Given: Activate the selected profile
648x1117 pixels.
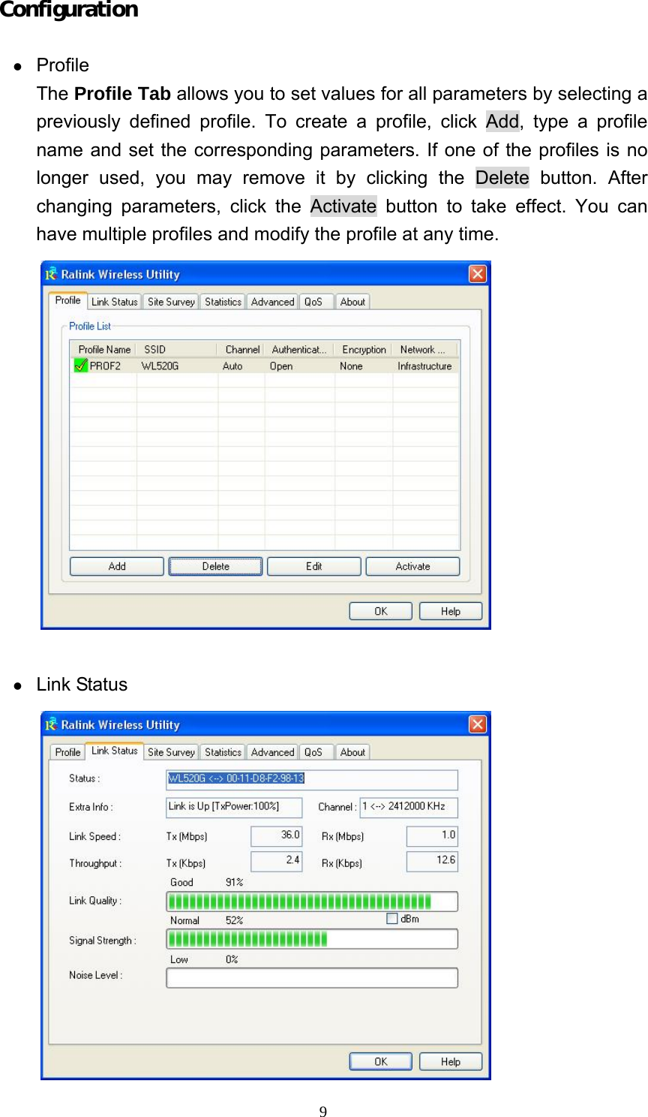Looking at the screenshot, I should 412,566.
